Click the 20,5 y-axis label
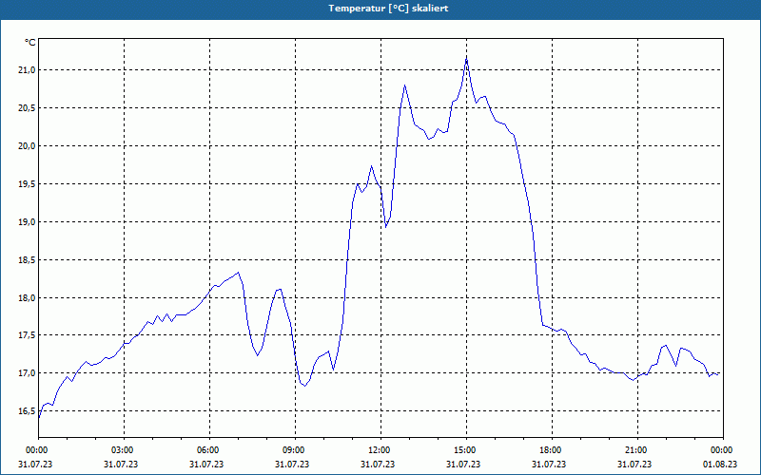Viewport: 761px width, 475px height. [x=27, y=108]
